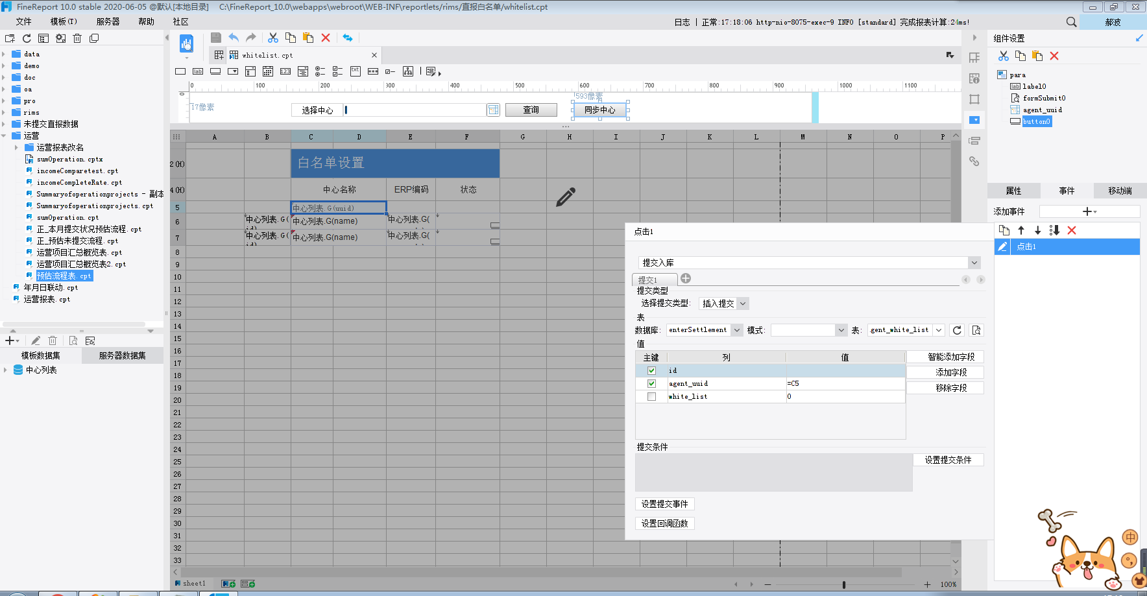The height and width of the screenshot is (596, 1147).
Task: Select the password field widget tool
Action: tap(373, 71)
